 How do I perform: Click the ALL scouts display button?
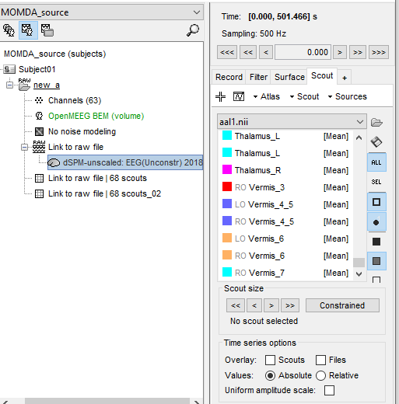[376, 162]
